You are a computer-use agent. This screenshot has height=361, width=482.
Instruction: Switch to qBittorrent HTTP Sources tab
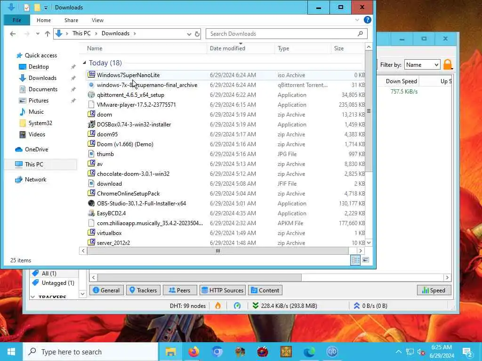[x=223, y=290]
